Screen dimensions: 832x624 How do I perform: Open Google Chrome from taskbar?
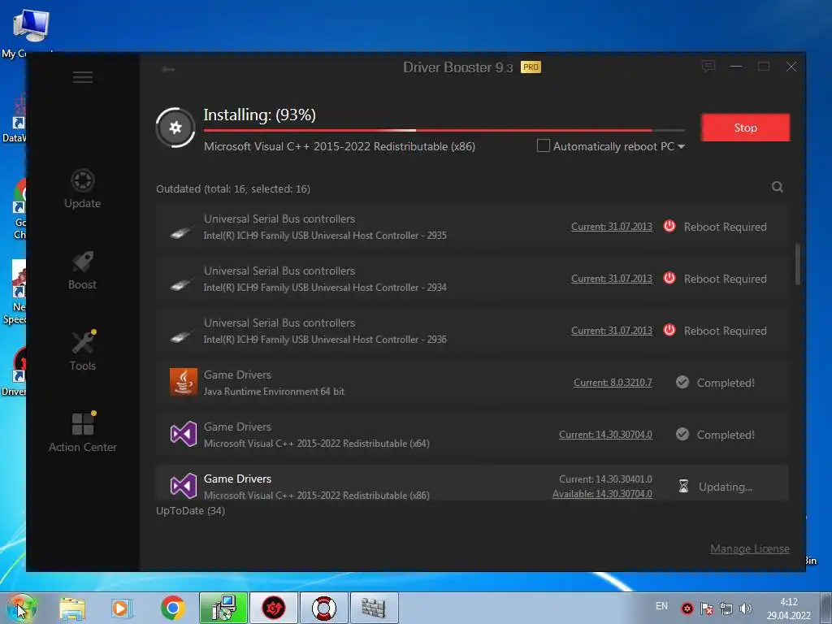172,608
